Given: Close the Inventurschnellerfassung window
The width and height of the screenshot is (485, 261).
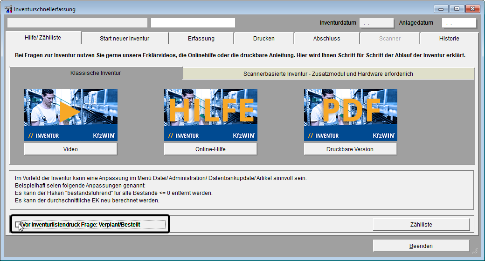Looking at the screenshot, I should coord(472,9).
